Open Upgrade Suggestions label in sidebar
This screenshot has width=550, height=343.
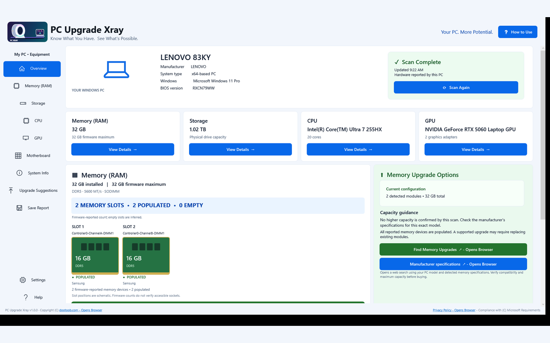tap(38, 190)
